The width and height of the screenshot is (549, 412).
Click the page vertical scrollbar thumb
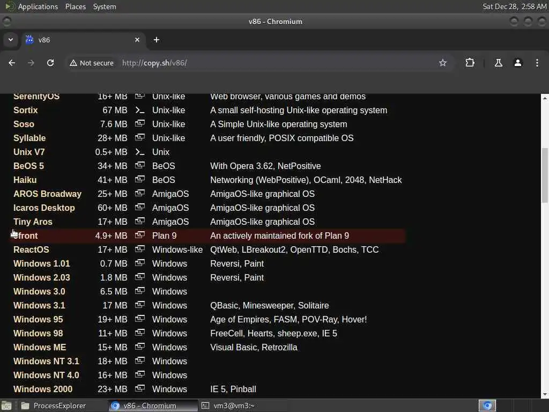click(545, 175)
